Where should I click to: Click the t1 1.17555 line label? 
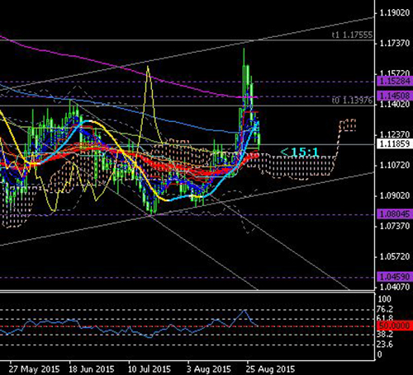point(352,35)
